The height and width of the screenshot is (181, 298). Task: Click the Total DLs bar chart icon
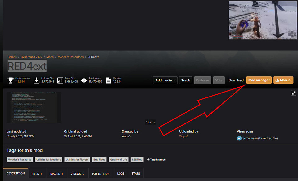(60, 80)
